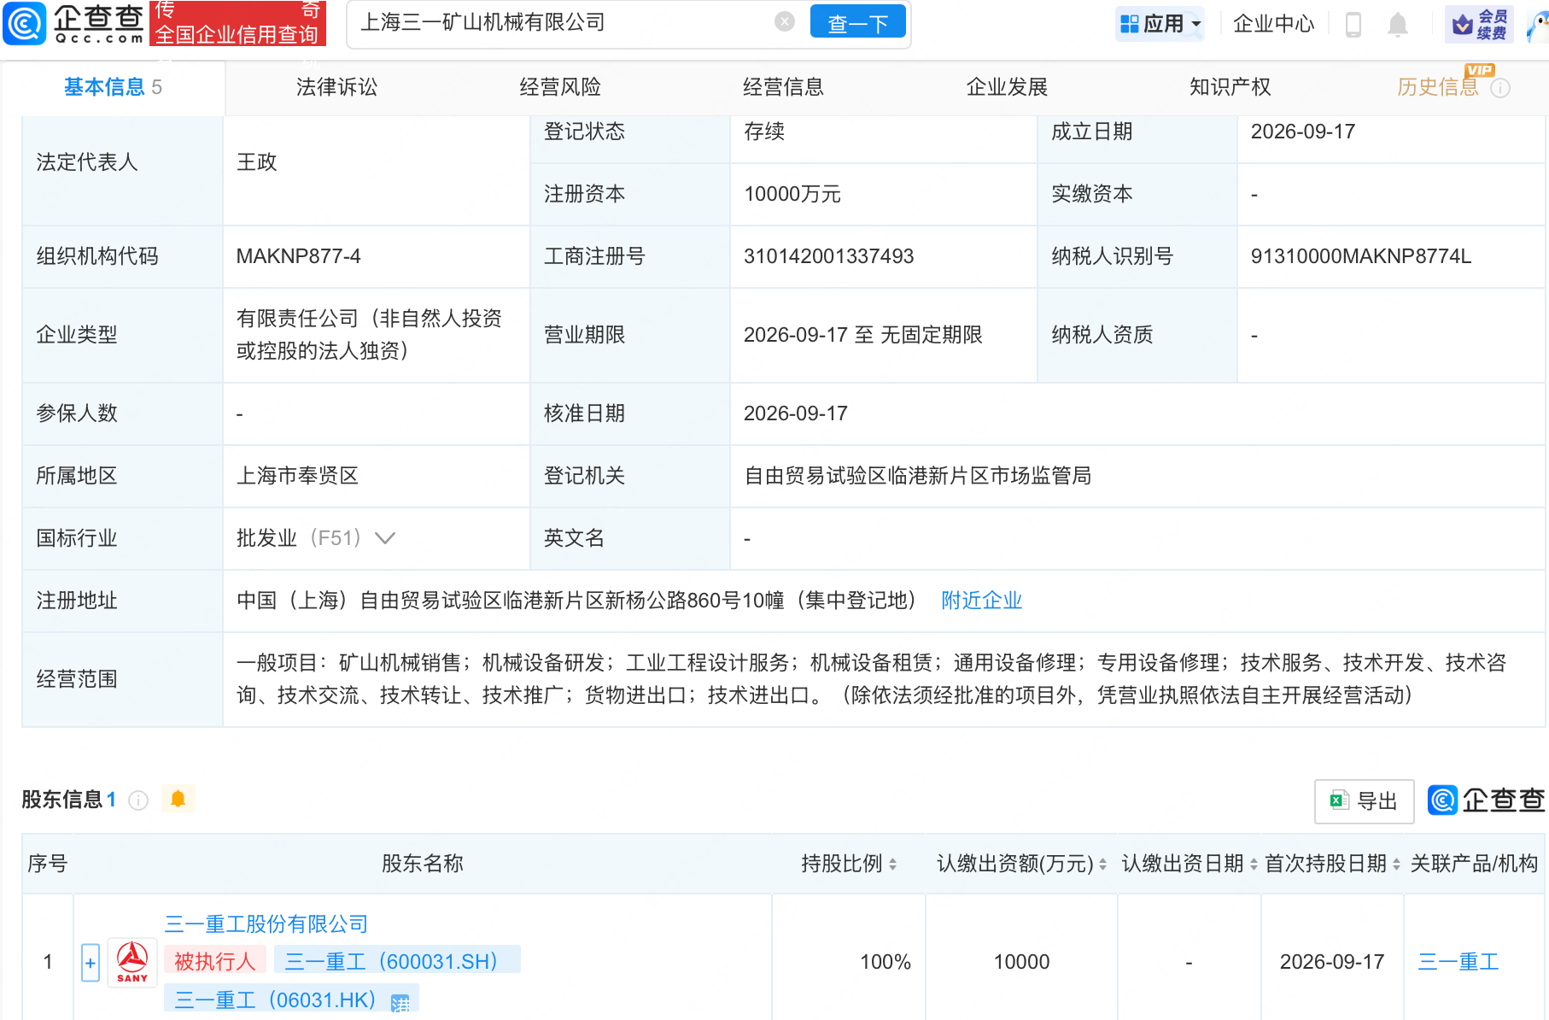Click the orange bell alert beside 股东信息
The height and width of the screenshot is (1020, 1549).
tap(178, 799)
